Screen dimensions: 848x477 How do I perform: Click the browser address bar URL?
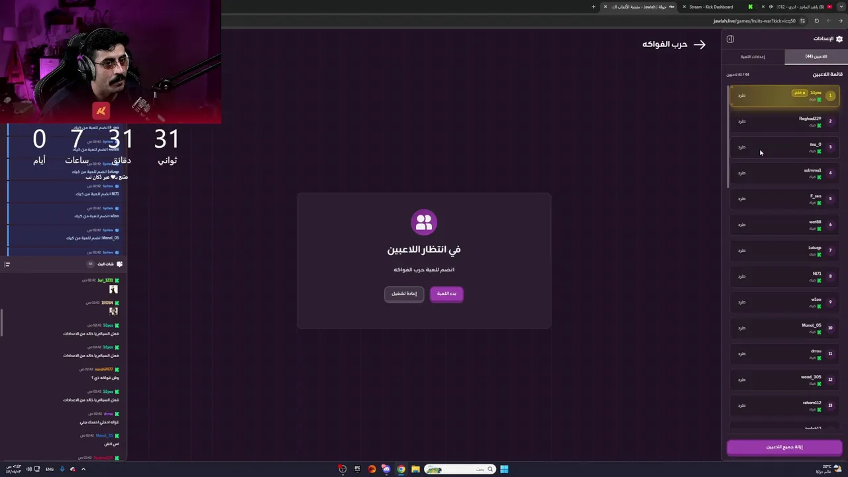755,21
